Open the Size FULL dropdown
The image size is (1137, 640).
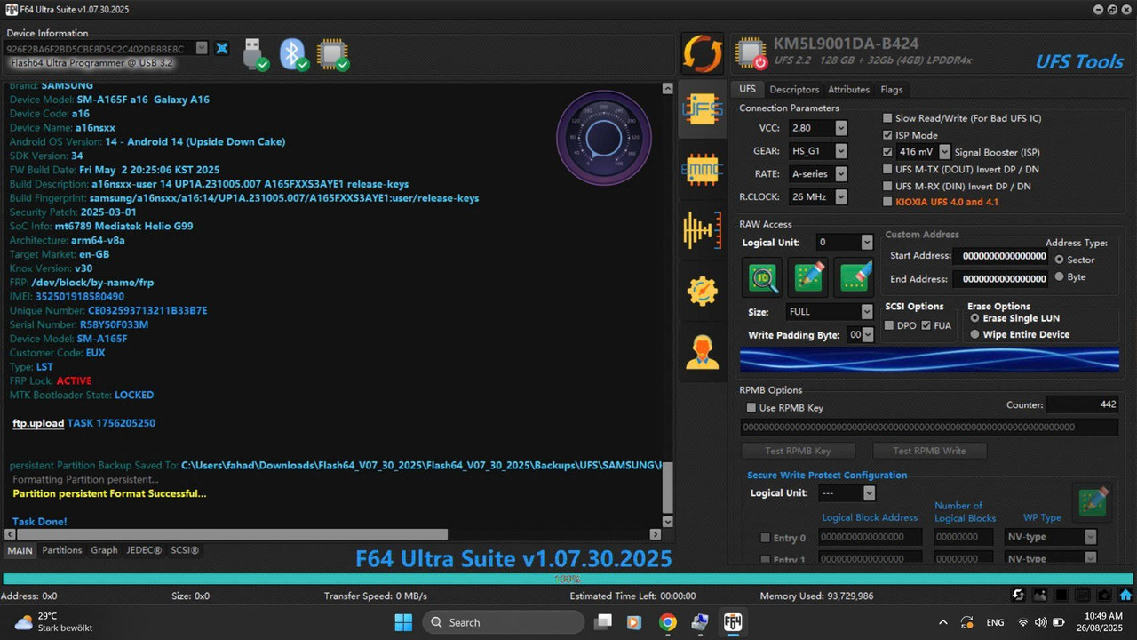(x=867, y=312)
